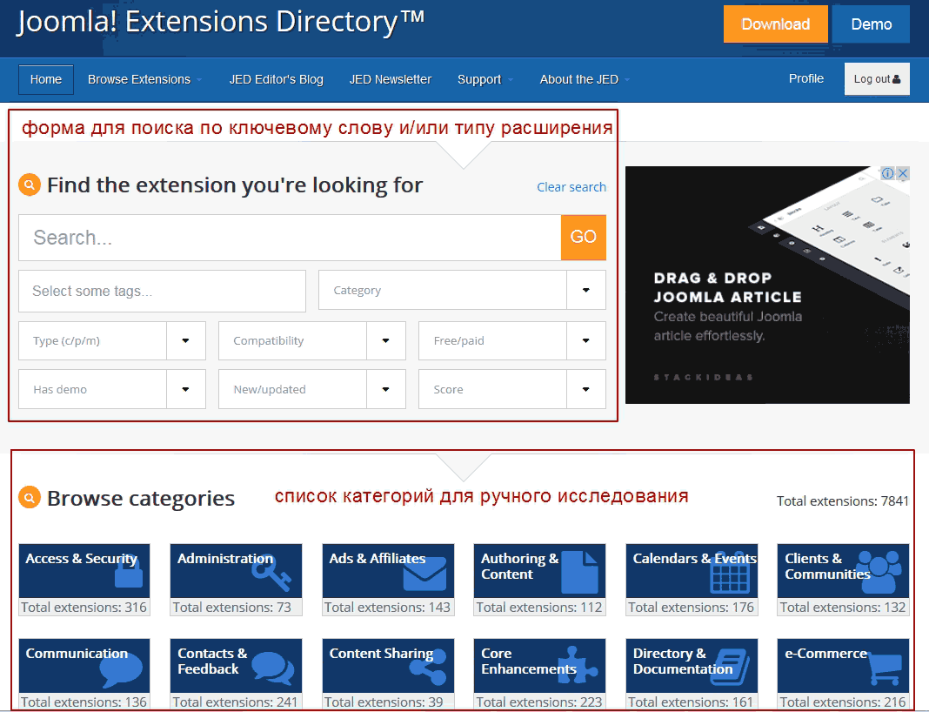Open the Compatibility dropdown

pyautogui.click(x=312, y=341)
